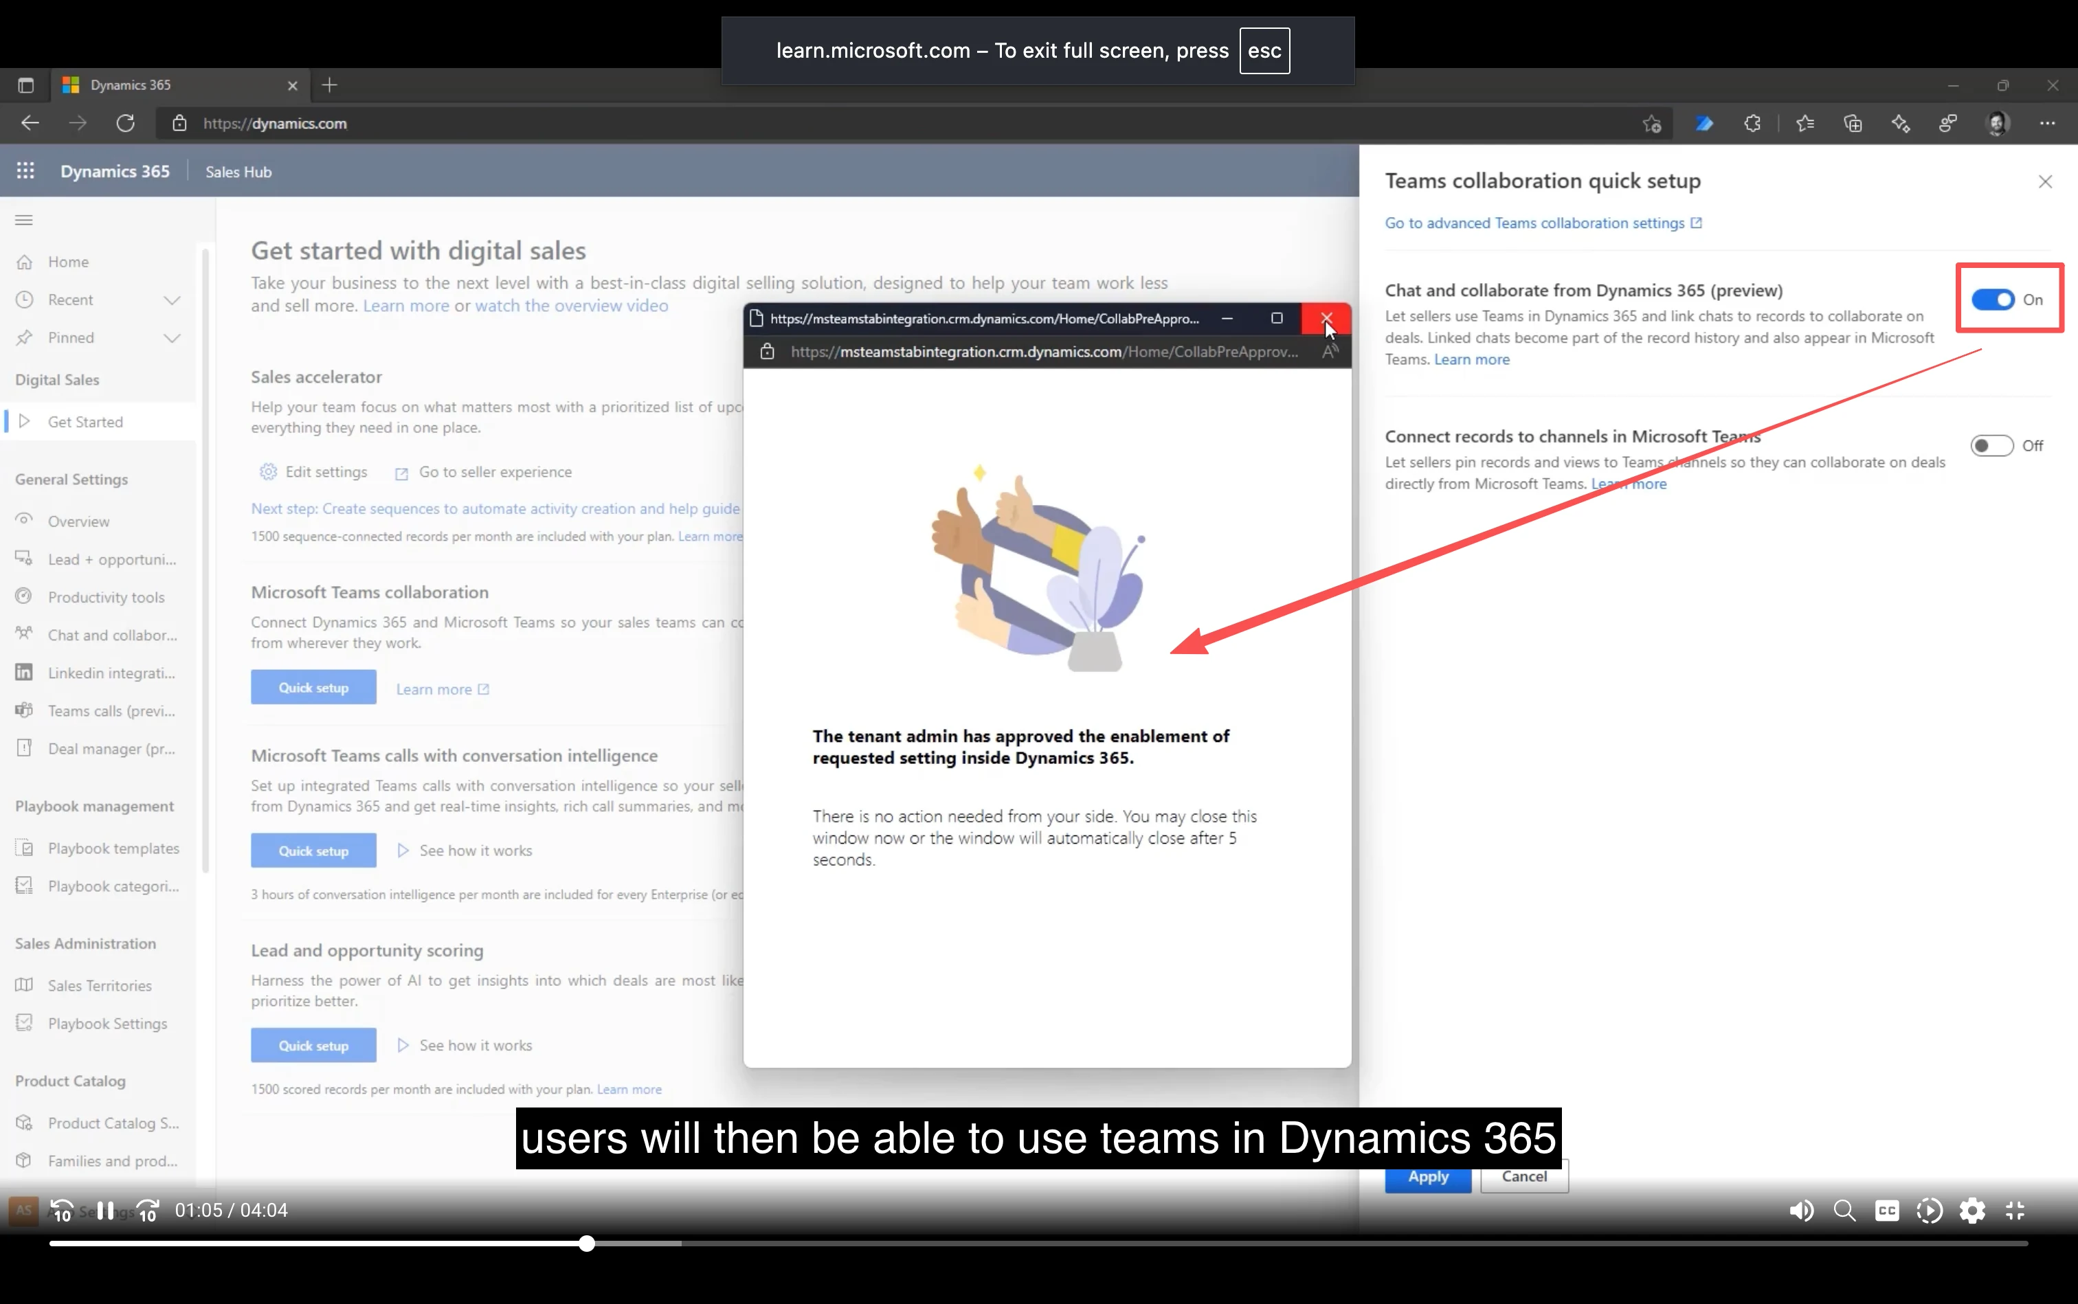This screenshot has width=2078, height=1304.
Task: Skip video forward 10 seconds
Action: click(148, 1211)
